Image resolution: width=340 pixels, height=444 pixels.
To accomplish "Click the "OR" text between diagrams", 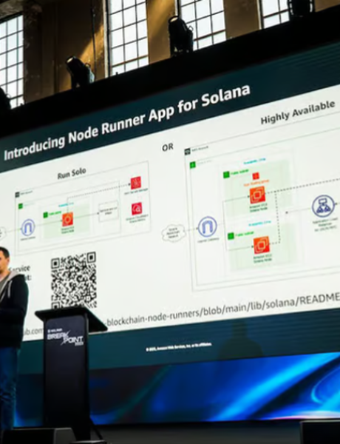I will coord(168,147).
